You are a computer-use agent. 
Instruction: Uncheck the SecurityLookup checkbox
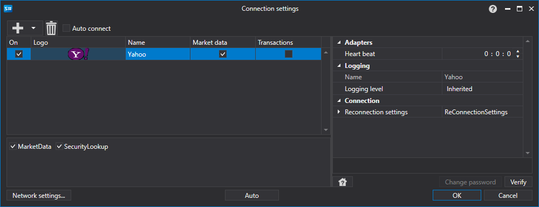[x=59, y=147]
